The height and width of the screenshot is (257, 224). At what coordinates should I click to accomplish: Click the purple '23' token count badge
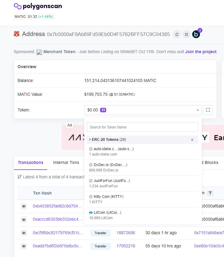click(x=103, y=110)
